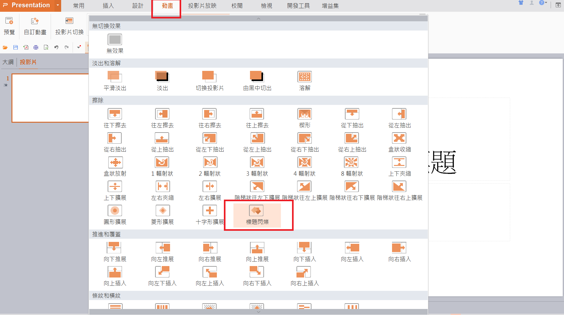564x315 pixels.
Task: Open the 設計 Design tab
Action: pos(138,6)
